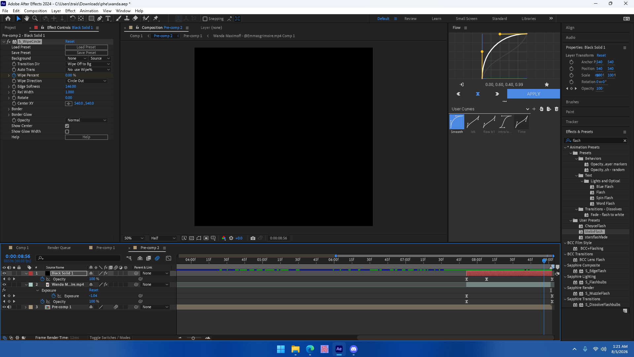The width and height of the screenshot is (634, 357).
Task: Open the Wipe Direction dropdown
Action: coord(87,81)
